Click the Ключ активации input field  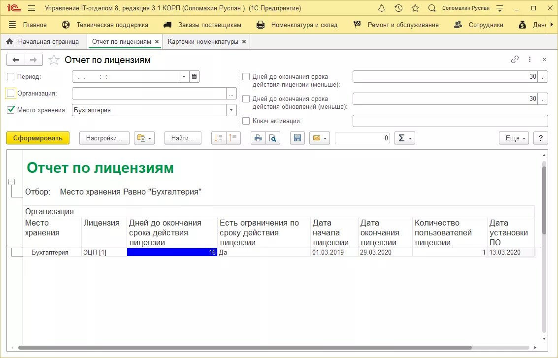coord(450,121)
